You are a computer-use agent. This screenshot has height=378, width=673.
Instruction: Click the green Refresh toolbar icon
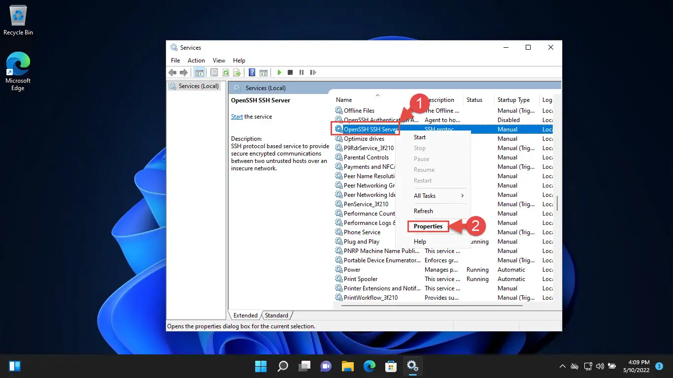click(x=226, y=72)
